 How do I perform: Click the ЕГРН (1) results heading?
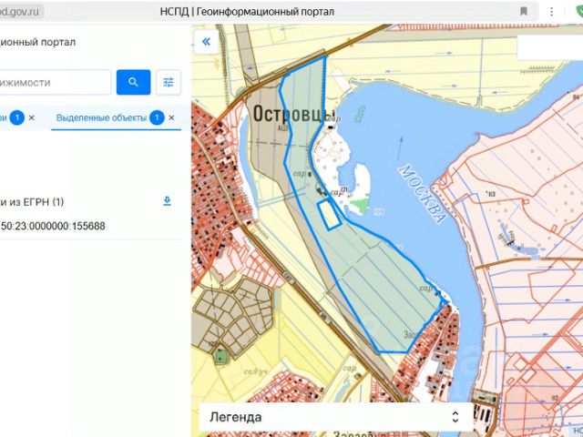pos(32,202)
